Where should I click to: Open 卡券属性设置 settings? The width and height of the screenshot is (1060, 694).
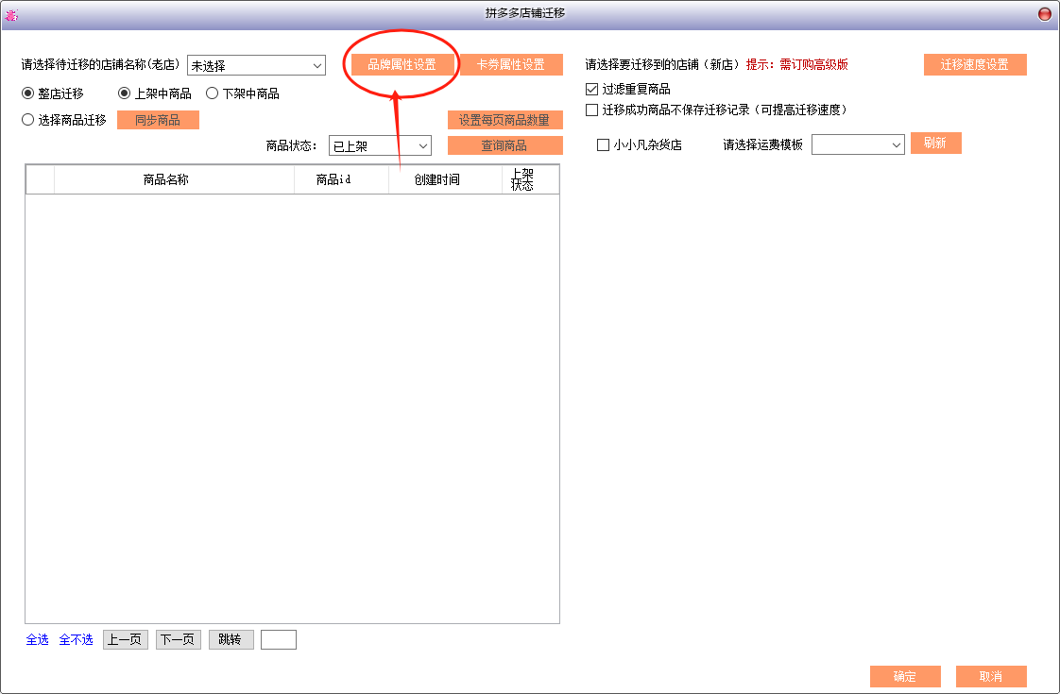coord(511,65)
